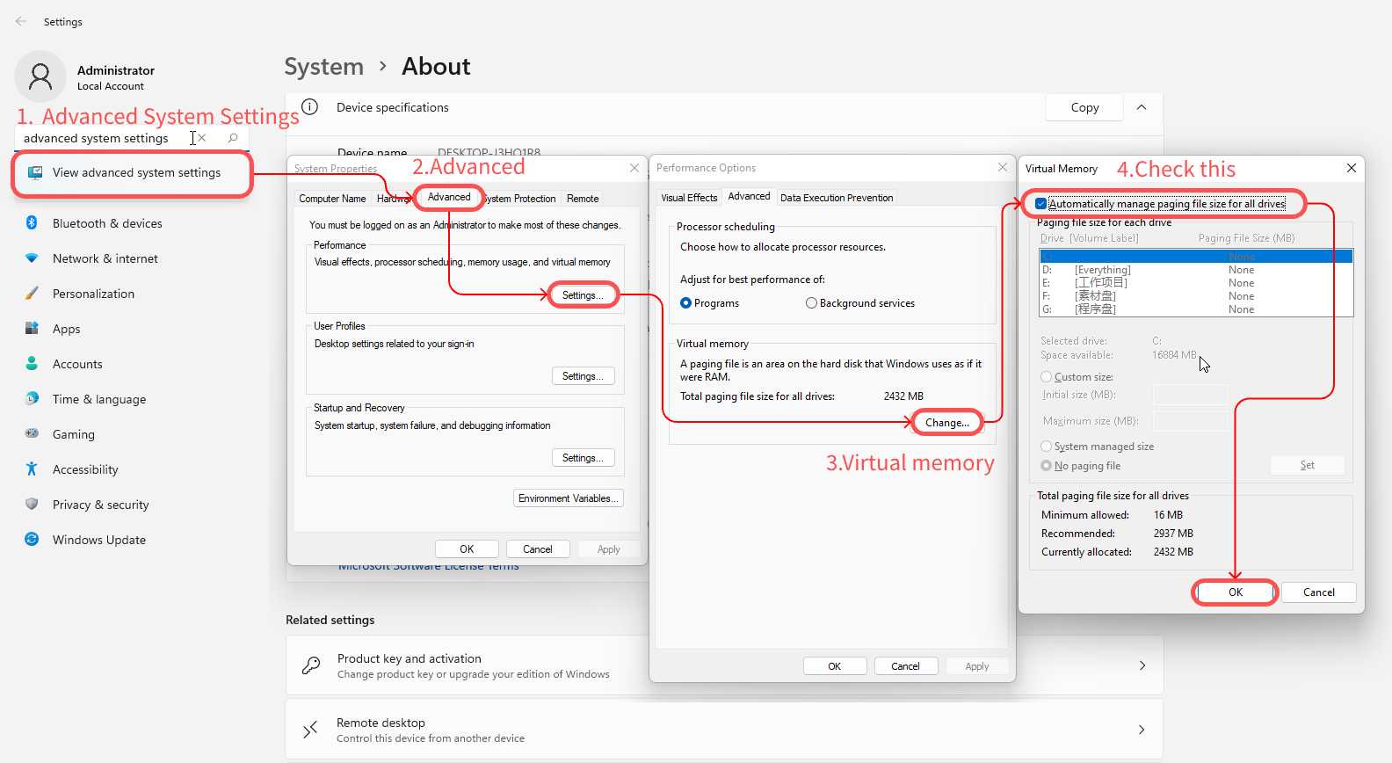Select No paging file option
Screen dimensions: 1392x763
point(1046,466)
